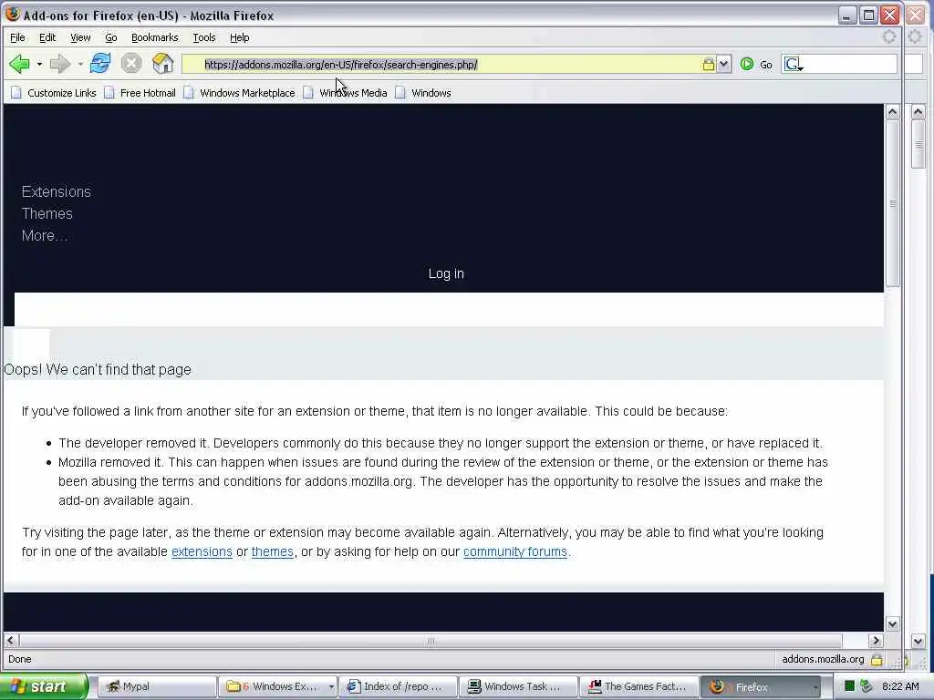Open the Free Hotmail bookmark

pyautogui.click(x=140, y=93)
